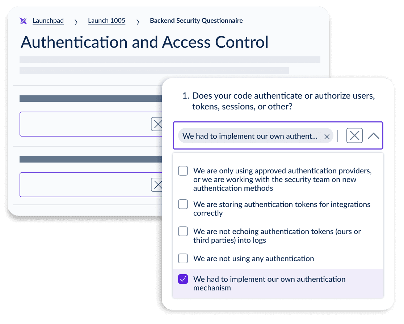Clear all selections in the question 1 dropdown
Screen dimensions: 404x324
[x=354, y=136]
